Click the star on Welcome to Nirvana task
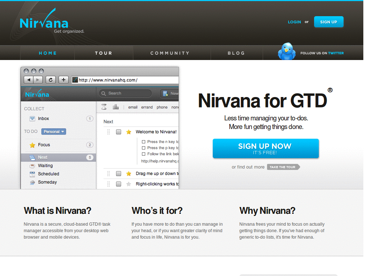Screen dimensions: 368x276 point(129,132)
